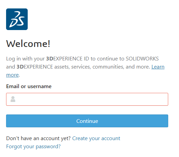The width and height of the screenshot is (179, 157).
Task: Focus the Email or username input field
Action: pos(87,99)
